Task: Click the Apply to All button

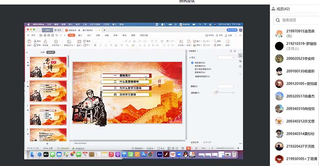Action: (194, 142)
